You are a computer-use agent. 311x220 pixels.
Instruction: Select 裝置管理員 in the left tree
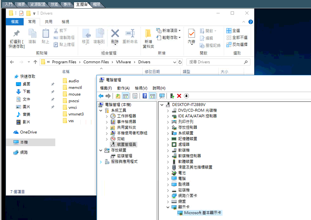[126, 145]
